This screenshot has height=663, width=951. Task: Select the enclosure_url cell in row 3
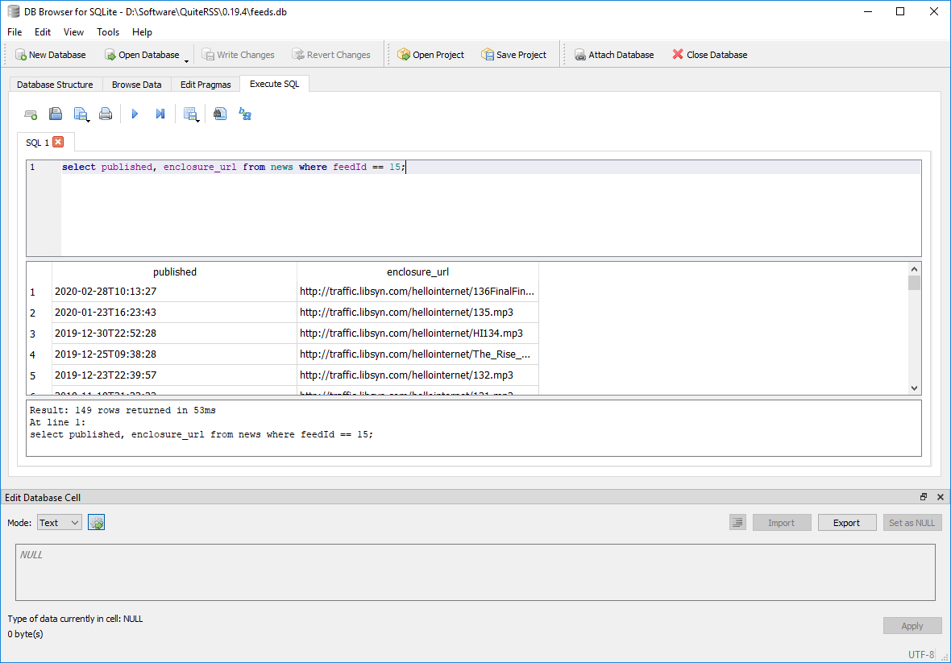[417, 333]
